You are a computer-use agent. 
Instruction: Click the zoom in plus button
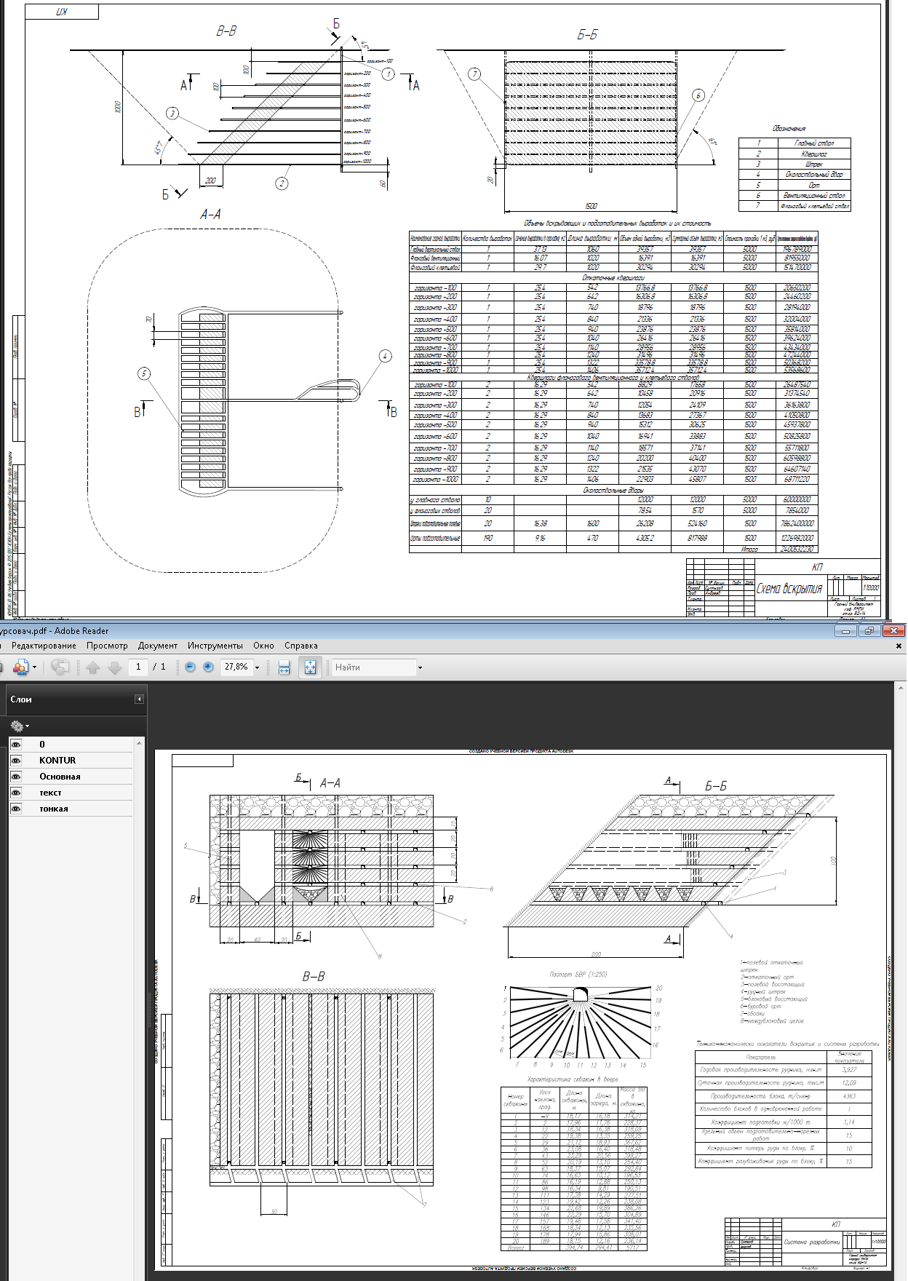click(208, 667)
